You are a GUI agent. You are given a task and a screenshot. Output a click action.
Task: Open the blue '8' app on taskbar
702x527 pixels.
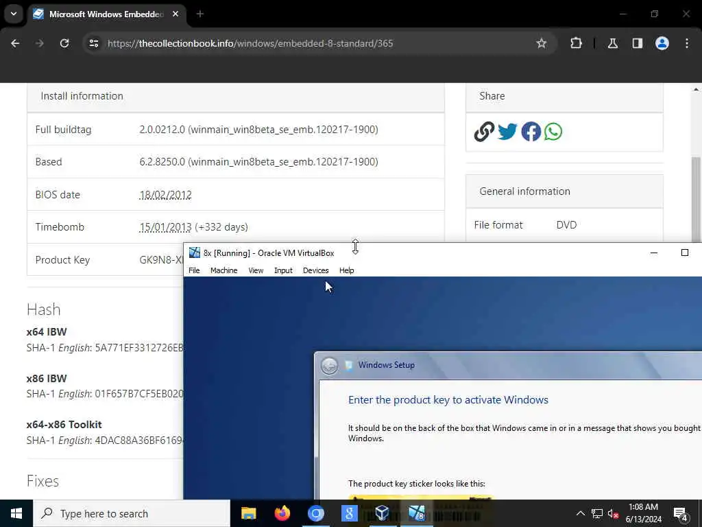[349, 513]
